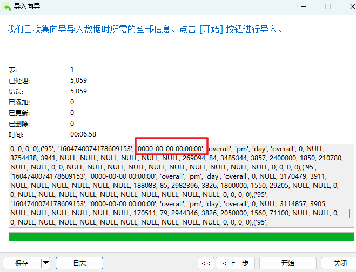Open the dropdown arrow beside 保存

[46, 263]
